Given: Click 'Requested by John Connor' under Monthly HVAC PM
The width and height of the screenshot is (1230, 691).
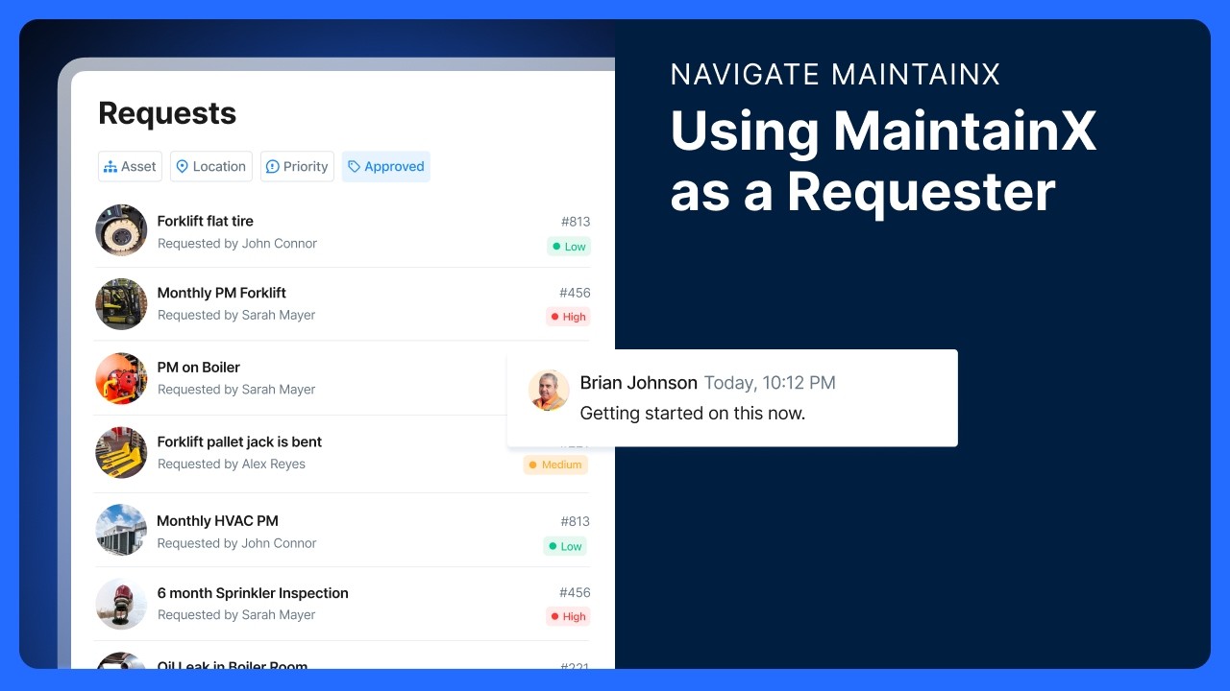Looking at the screenshot, I should 237,543.
